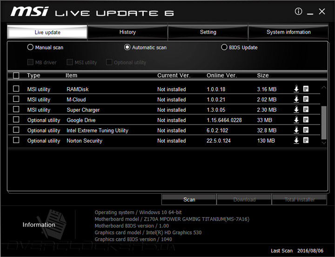Open info document icon for Intel Extreme Tuning
Viewport: 335px width, 257px height.
[x=306, y=130]
